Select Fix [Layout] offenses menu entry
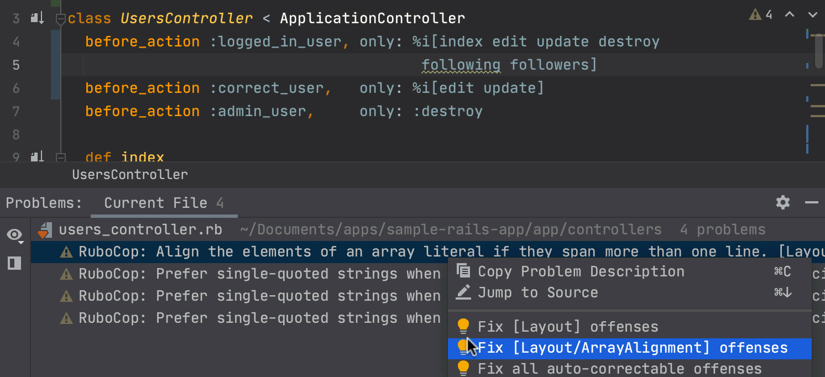Screen dimensions: 825x377 (630, 327)
